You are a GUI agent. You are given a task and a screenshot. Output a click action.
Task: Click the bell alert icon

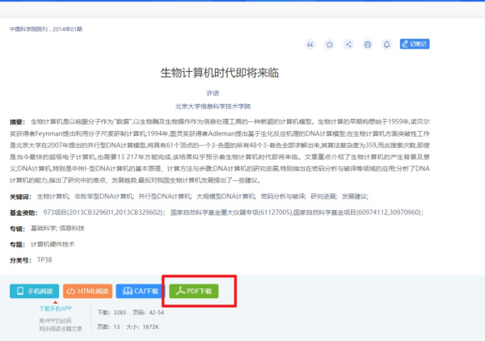coord(386,44)
